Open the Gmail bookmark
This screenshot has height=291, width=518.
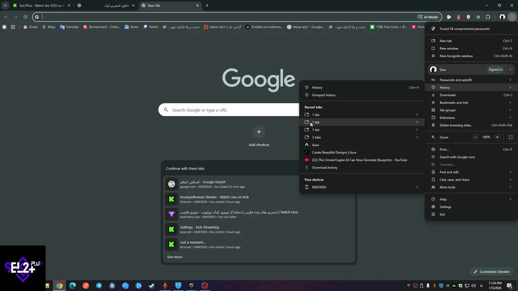[x=30, y=27]
